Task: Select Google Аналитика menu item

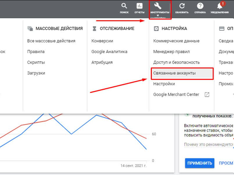Action: coord(109,52)
